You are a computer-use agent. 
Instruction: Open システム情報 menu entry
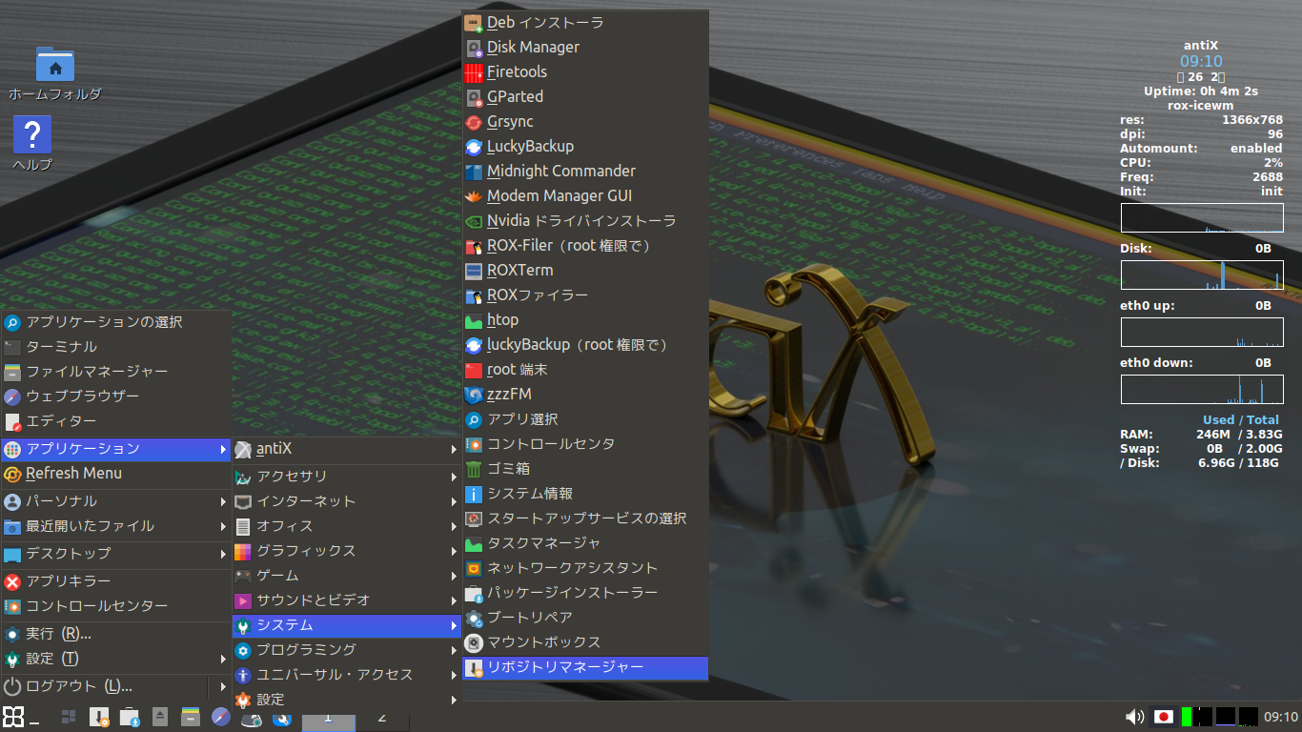585,494
